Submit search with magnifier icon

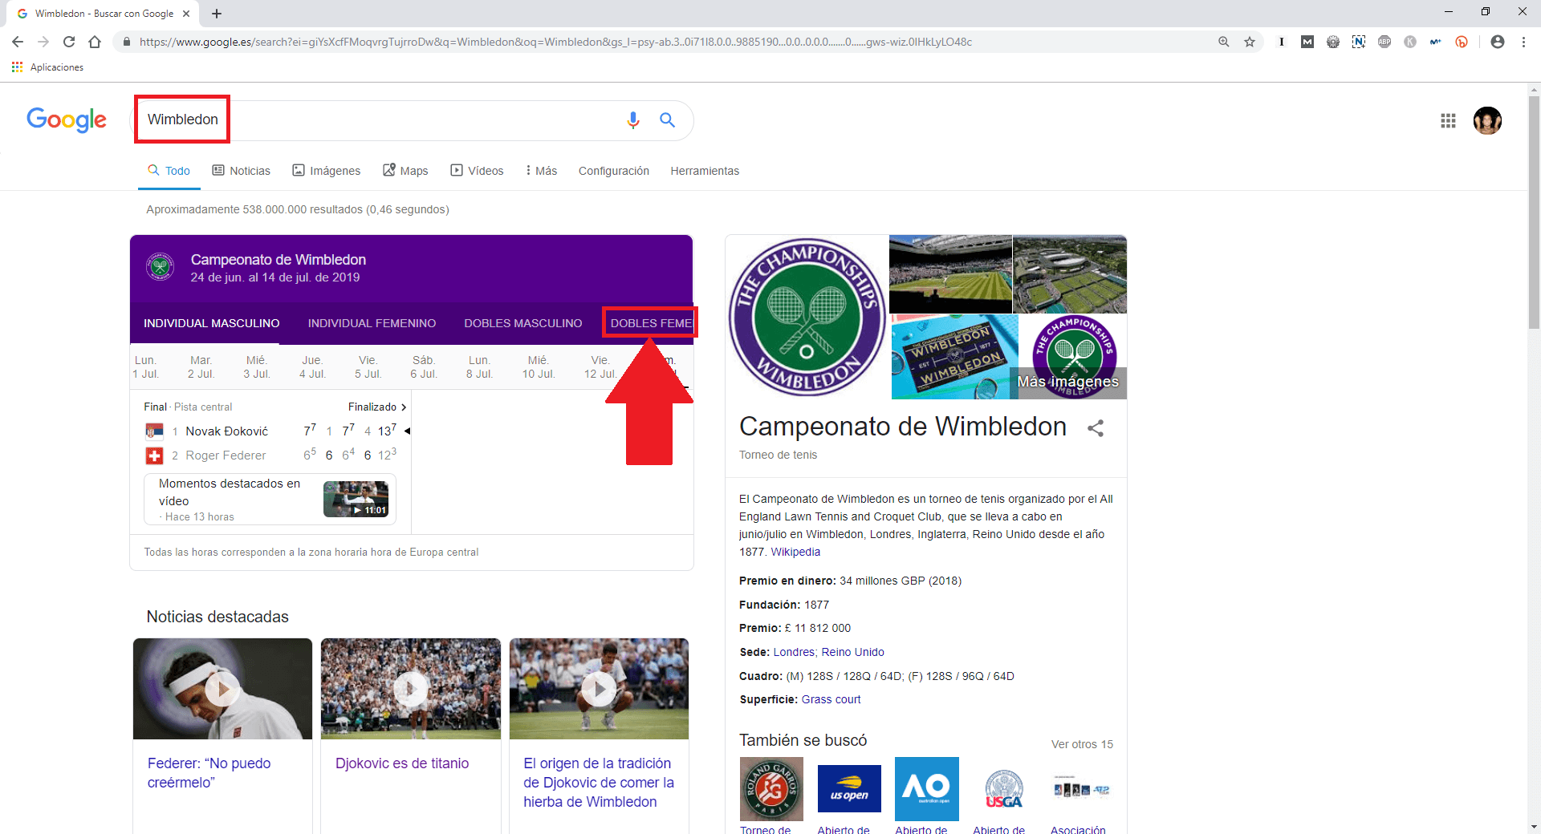[668, 120]
